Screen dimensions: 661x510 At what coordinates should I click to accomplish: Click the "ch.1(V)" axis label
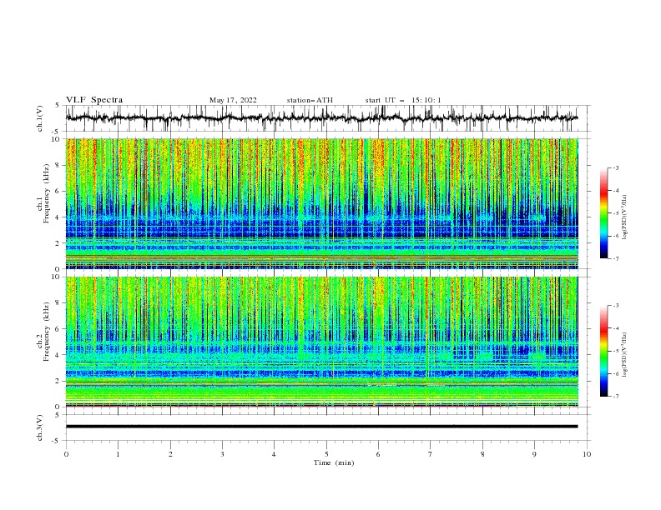click(x=40, y=118)
